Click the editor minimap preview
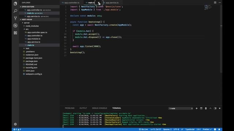Image resolution: width=234 pixels, height=131 pixels. click(x=208, y=7)
